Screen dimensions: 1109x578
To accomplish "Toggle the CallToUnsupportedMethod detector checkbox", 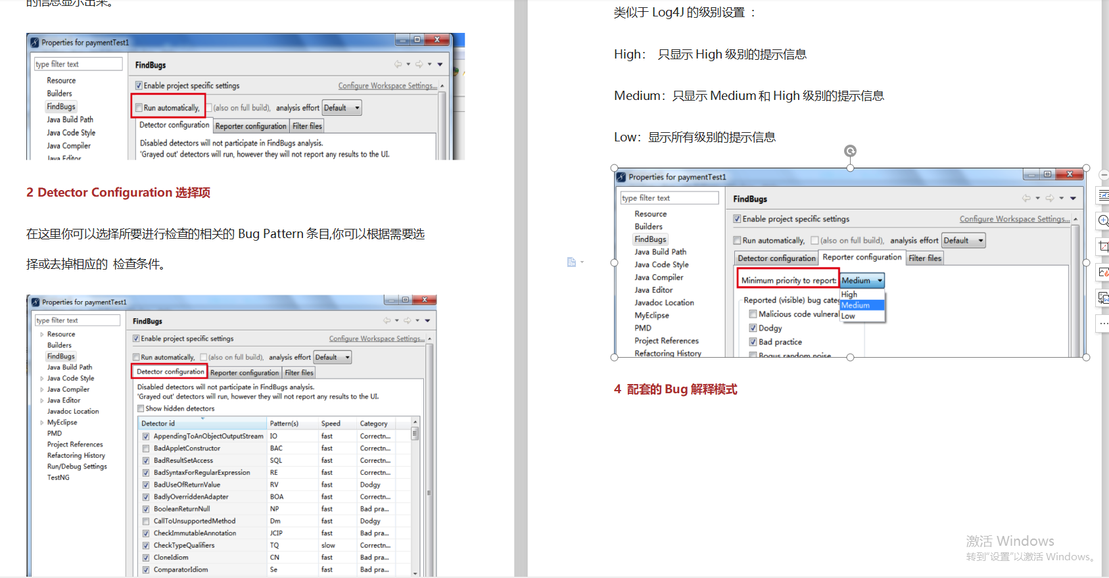I will coord(146,521).
